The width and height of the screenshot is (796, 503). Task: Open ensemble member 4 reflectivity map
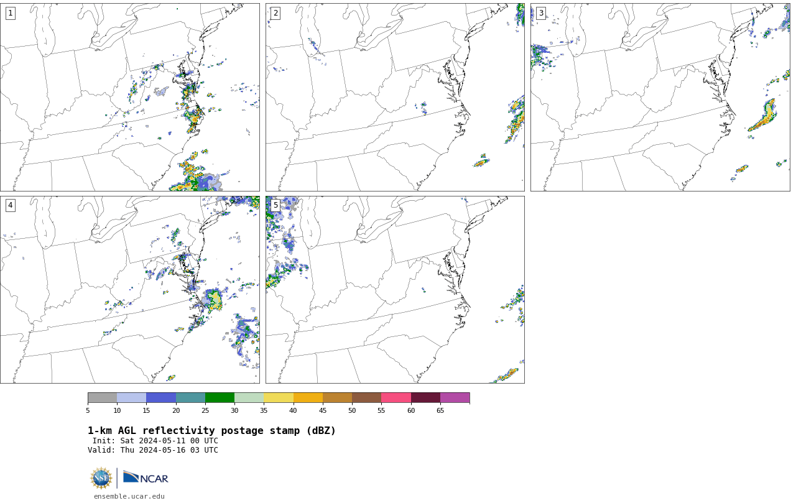130,290
